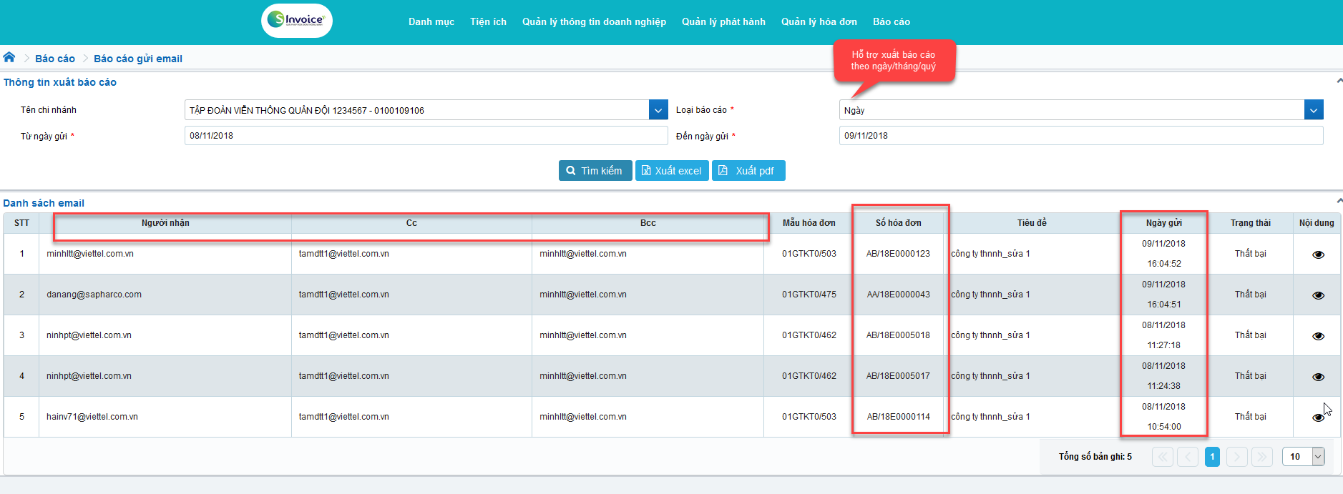Go to the first page arrow icon
This screenshot has height=494, width=1343.
pos(1163,457)
